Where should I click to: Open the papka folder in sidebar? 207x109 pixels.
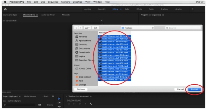(80, 56)
